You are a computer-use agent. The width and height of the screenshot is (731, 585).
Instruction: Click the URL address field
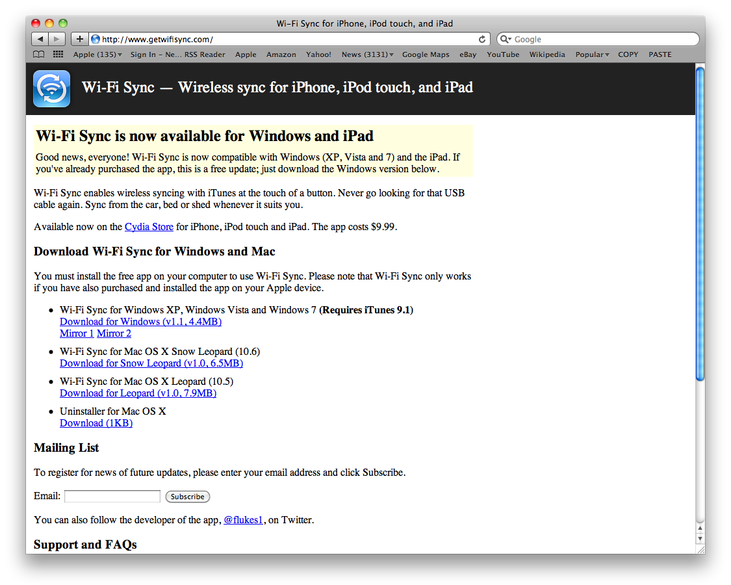coord(289,39)
